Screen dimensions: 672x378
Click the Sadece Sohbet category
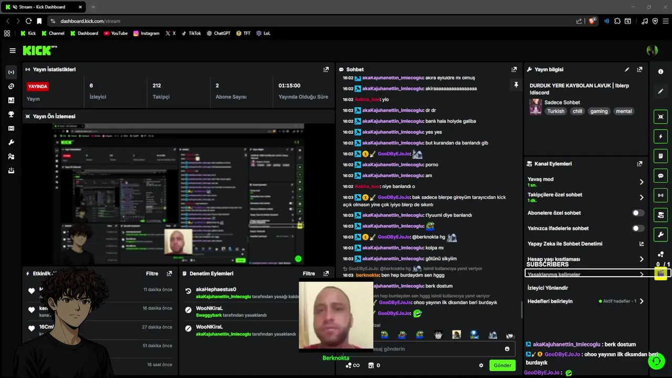pos(562,102)
